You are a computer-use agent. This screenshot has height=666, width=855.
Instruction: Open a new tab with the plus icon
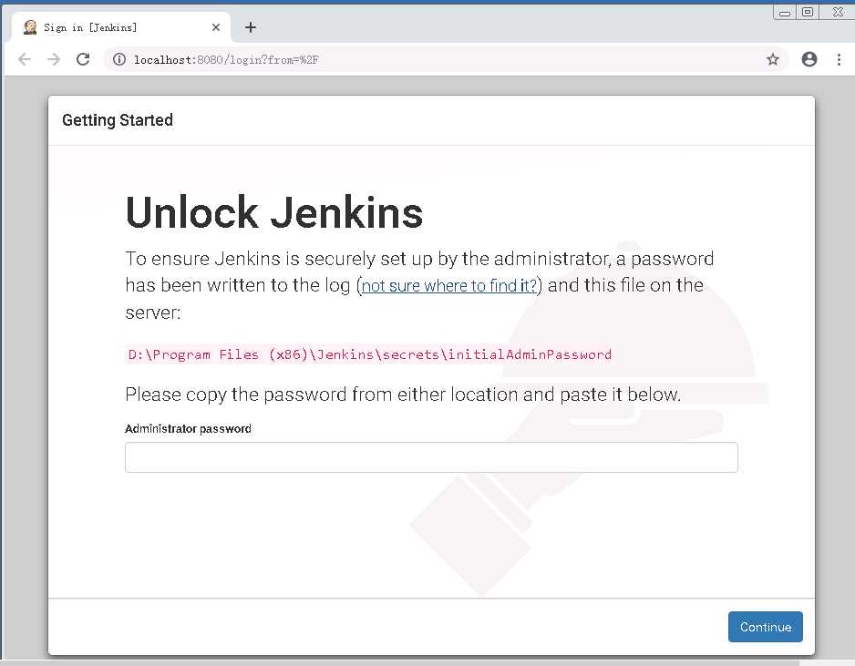(251, 27)
